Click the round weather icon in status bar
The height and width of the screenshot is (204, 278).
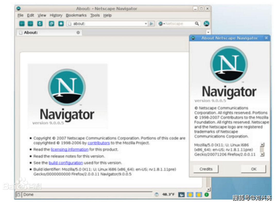[x=157, y=194]
